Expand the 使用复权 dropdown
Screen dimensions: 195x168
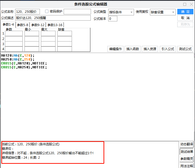(163, 12)
